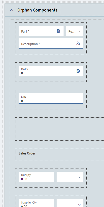Click the Orphan Components panel title
The image size is (104, 207).
pyautogui.click(x=37, y=10)
